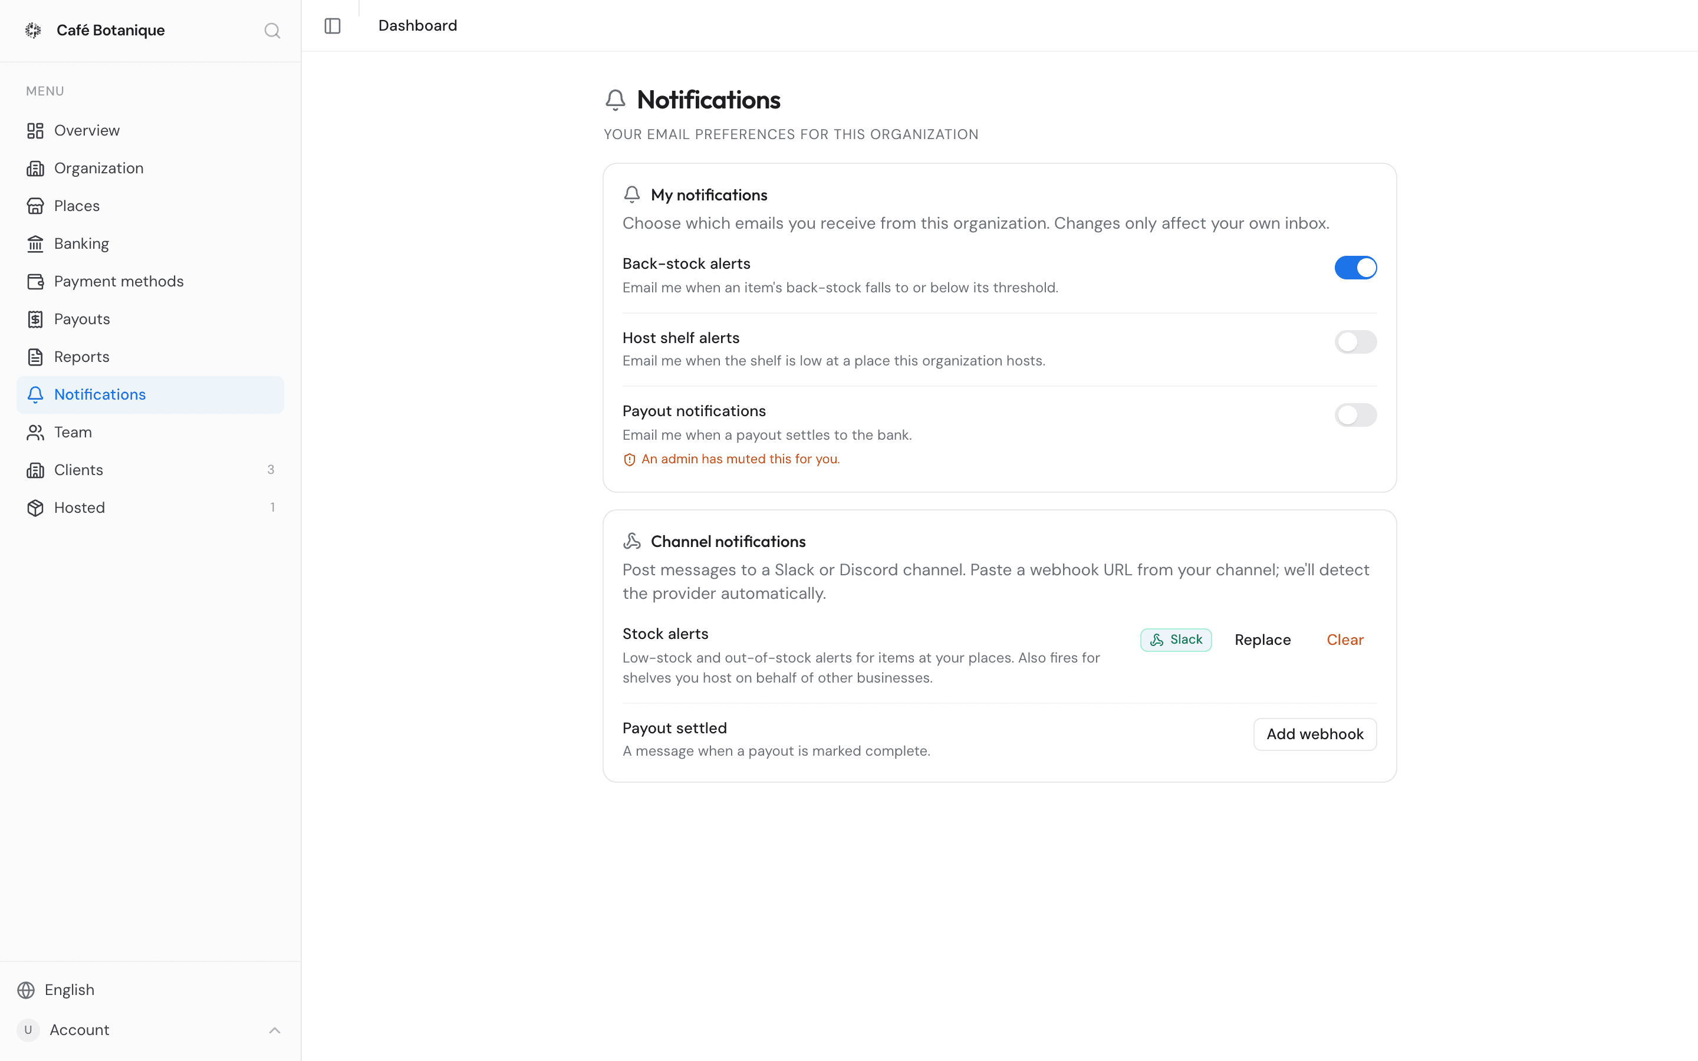The width and height of the screenshot is (1698, 1061).
Task: Add webhook for Payout settled
Action: 1315,734
